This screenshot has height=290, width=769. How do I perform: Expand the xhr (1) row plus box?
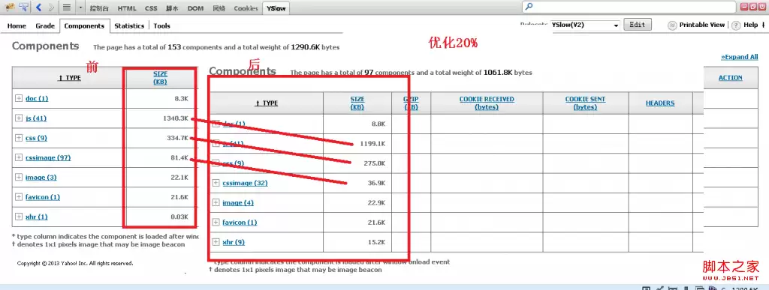(x=19, y=217)
